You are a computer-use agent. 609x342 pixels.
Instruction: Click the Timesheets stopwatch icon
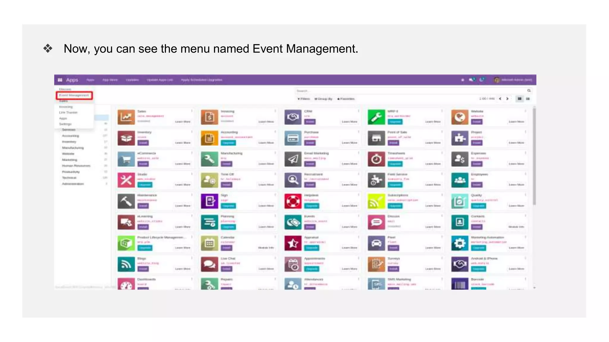pyautogui.click(x=376, y=159)
